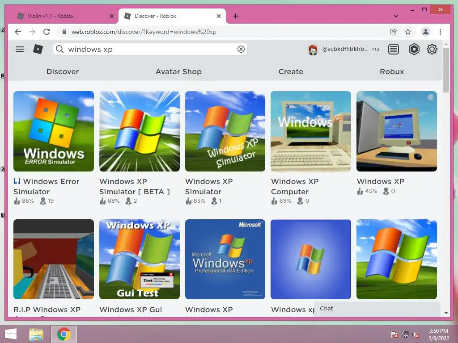Open the Create navigation item
Screen dimensions: 458x343
pos(291,71)
